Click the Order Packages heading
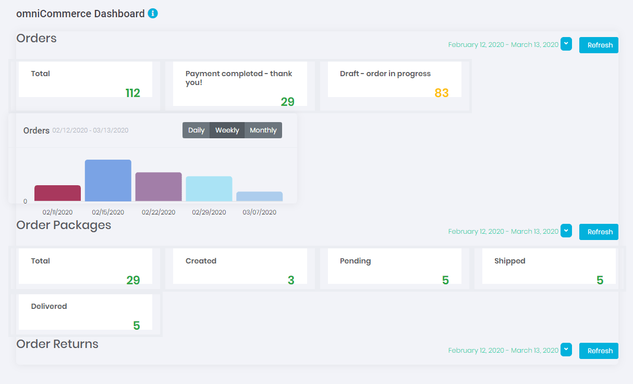633x384 pixels. point(64,225)
